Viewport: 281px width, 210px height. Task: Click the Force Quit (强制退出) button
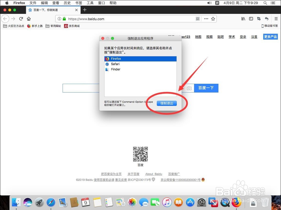(167, 103)
